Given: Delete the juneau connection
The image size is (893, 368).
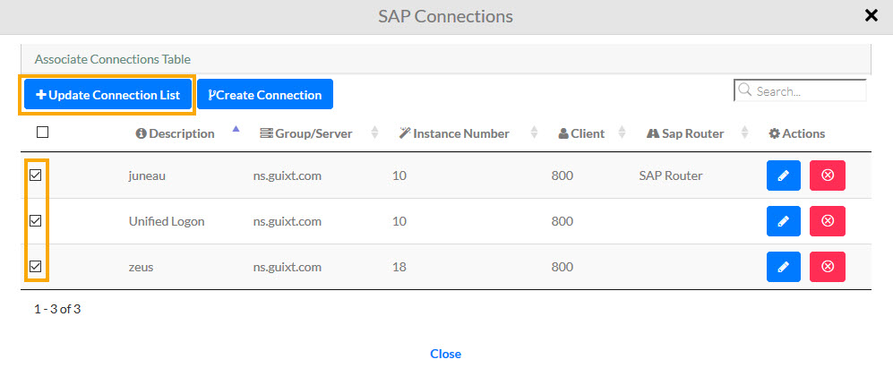Looking at the screenshot, I should click(x=828, y=175).
